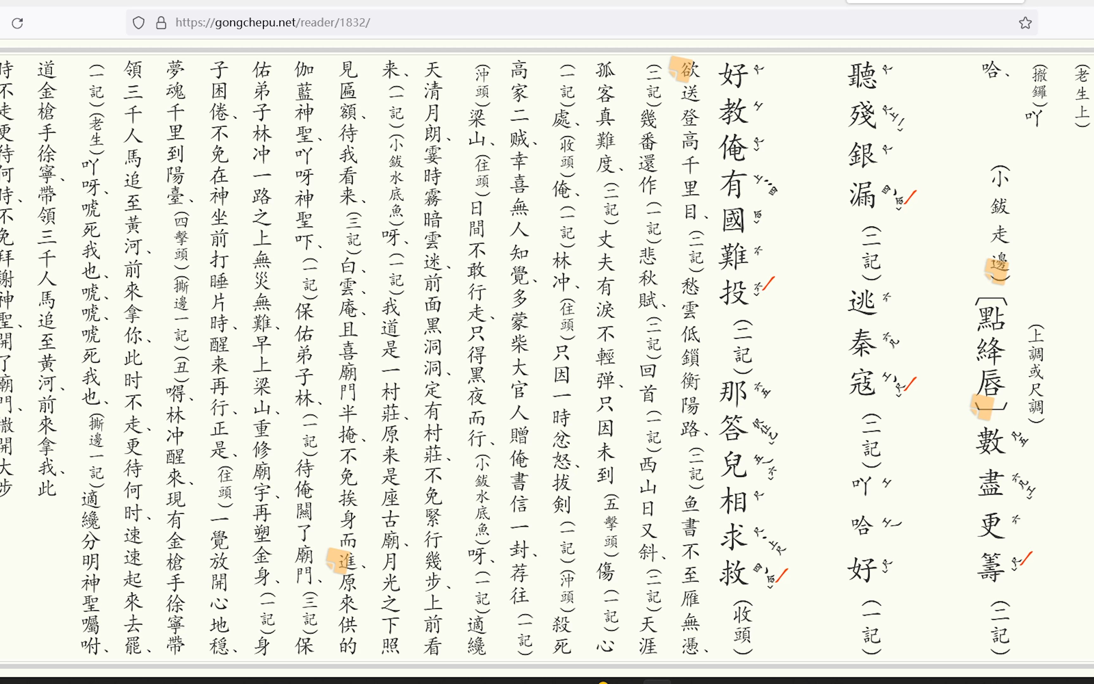Click the large character 聽

(x=863, y=76)
